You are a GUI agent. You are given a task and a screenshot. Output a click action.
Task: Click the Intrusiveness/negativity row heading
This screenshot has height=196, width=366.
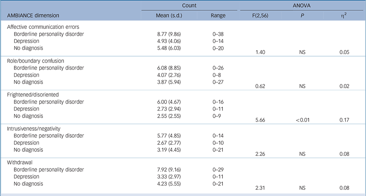pos(34,129)
